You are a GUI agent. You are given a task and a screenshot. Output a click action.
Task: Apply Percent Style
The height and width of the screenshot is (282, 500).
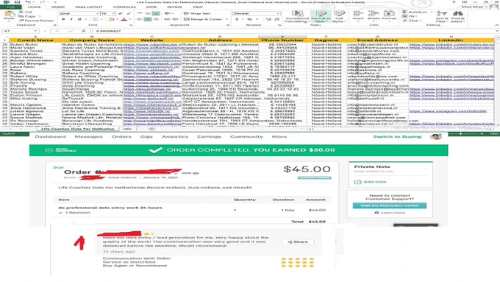(249, 19)
